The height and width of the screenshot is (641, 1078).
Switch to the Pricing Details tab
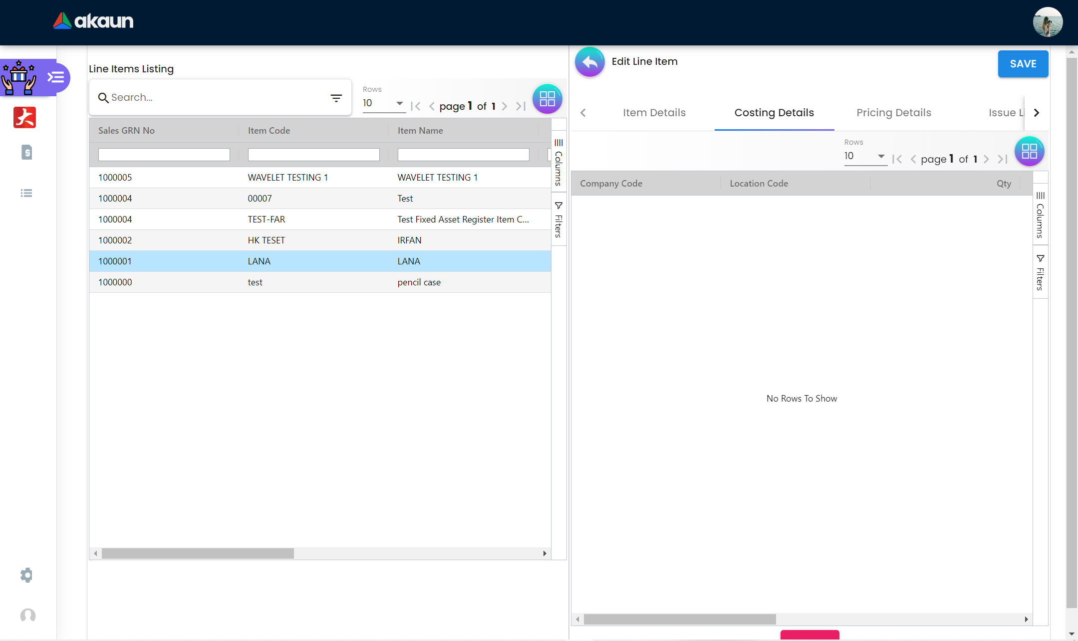893,113
